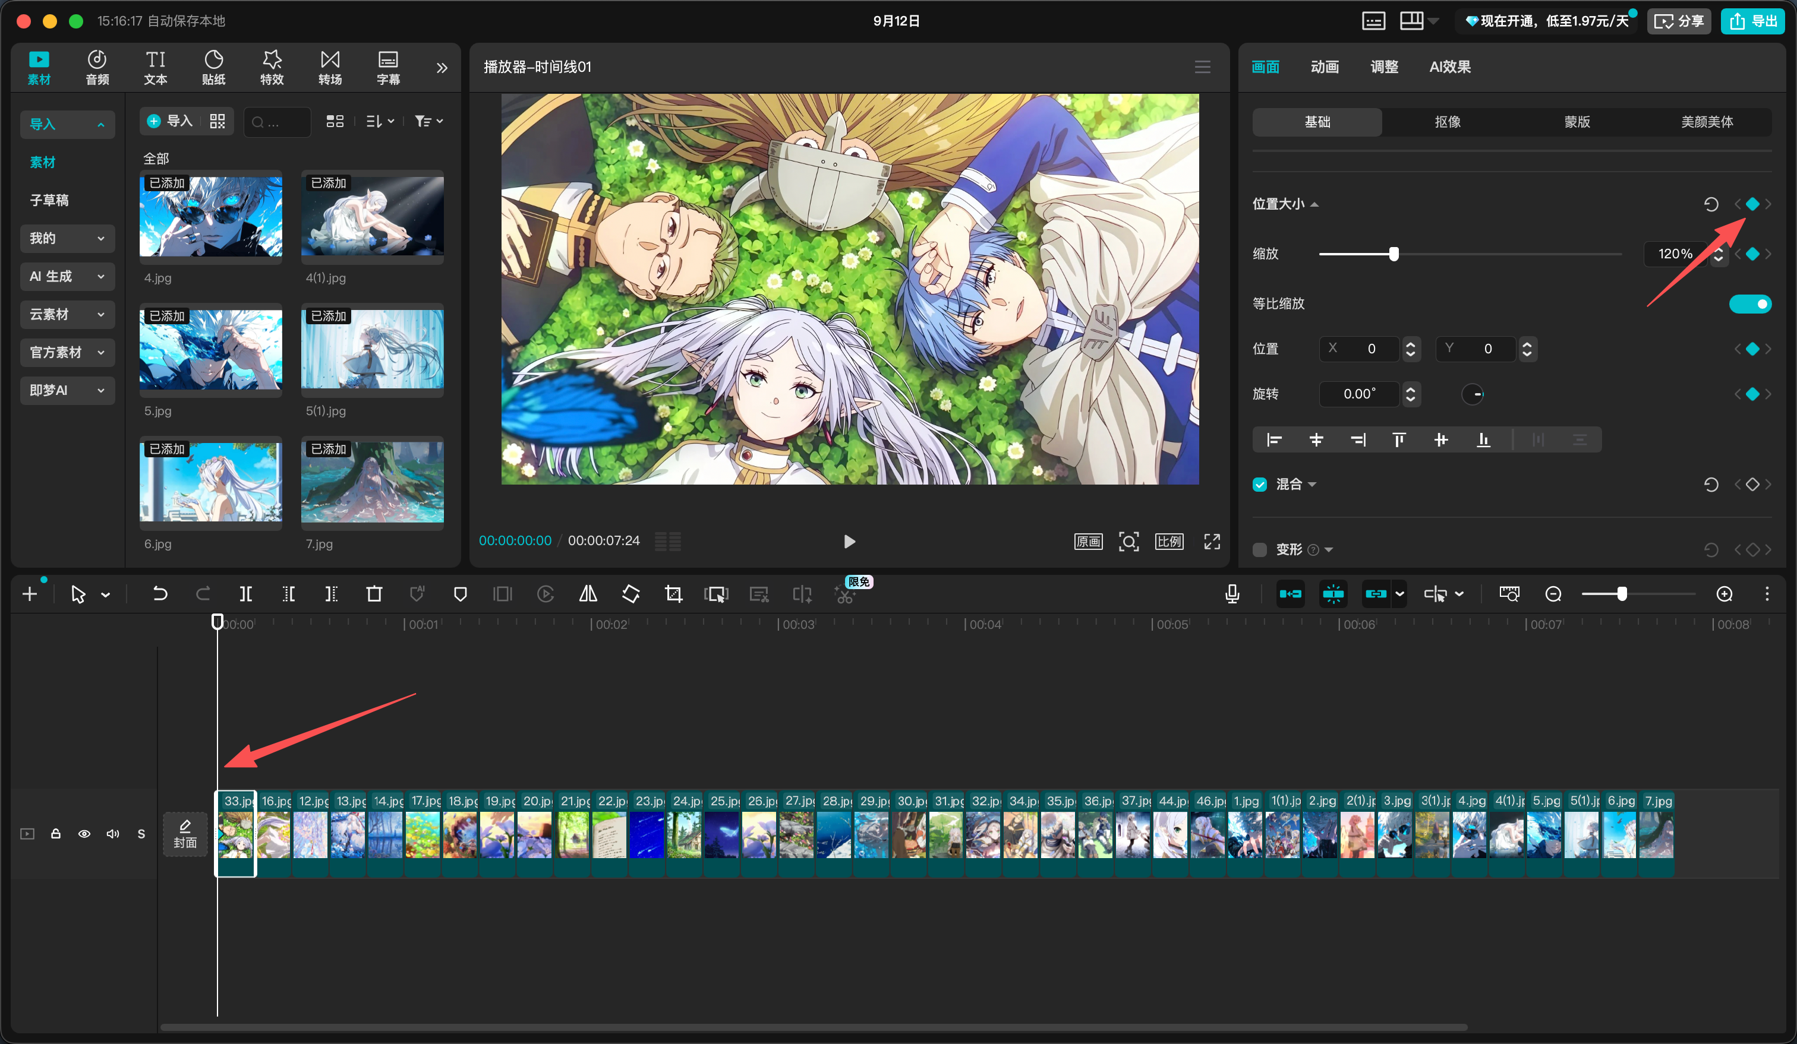The width and height of the screenshot is (1797, 1044).
Task: Switch to the 动画 tab
Action: coord(1325,67)
